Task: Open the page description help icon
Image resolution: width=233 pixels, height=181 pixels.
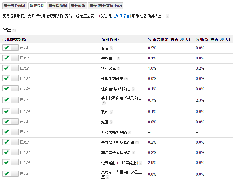Action: point(167,16)
